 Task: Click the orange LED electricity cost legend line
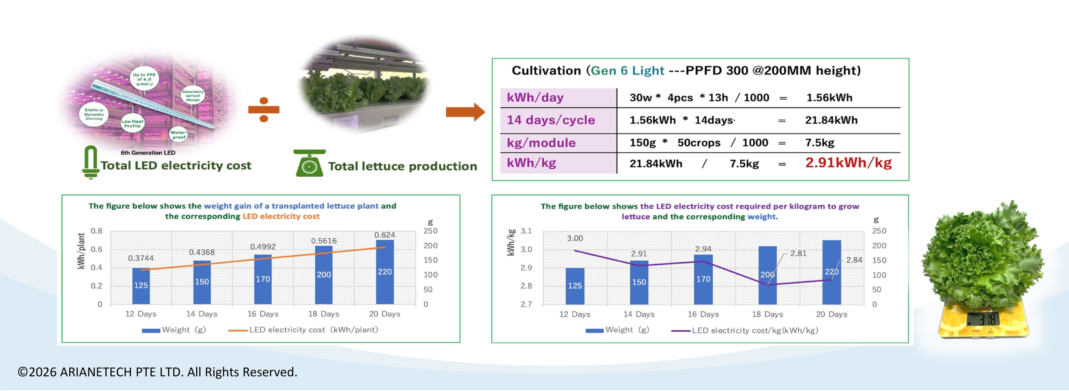click(238, 330)
